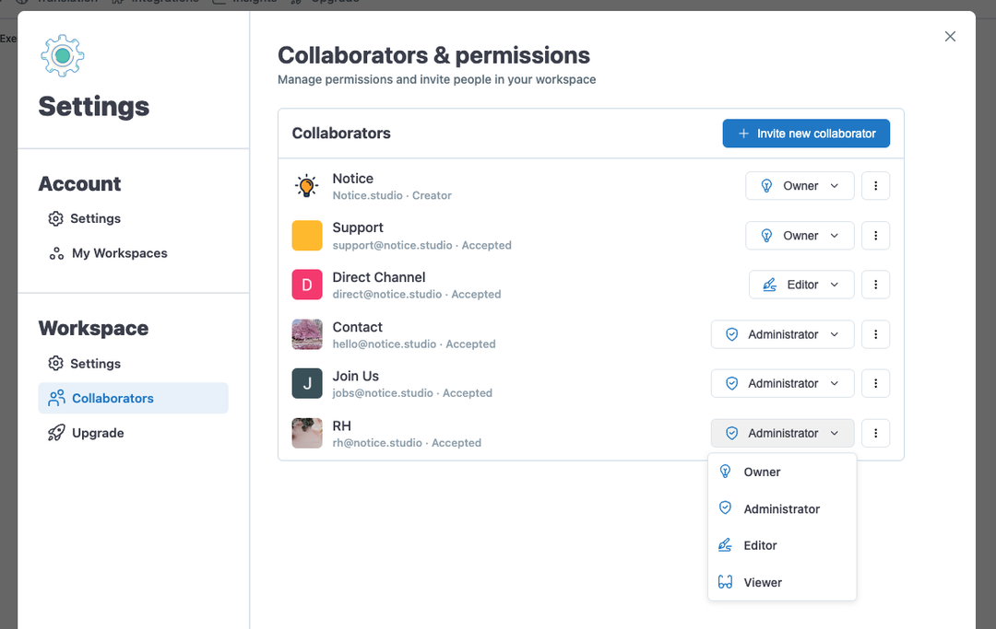The width and height of the screenshot is (996, 629).
Task: Click the Join Us collaborator name
Action: (x=356, y=376)
